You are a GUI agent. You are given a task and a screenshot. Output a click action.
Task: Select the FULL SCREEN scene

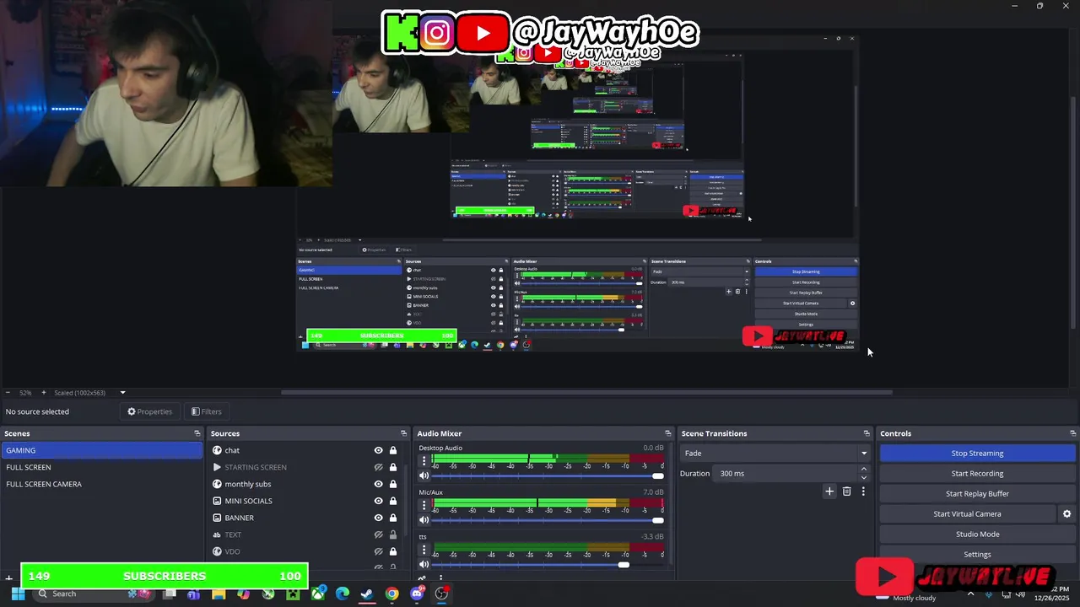click(x=101, y=467)
